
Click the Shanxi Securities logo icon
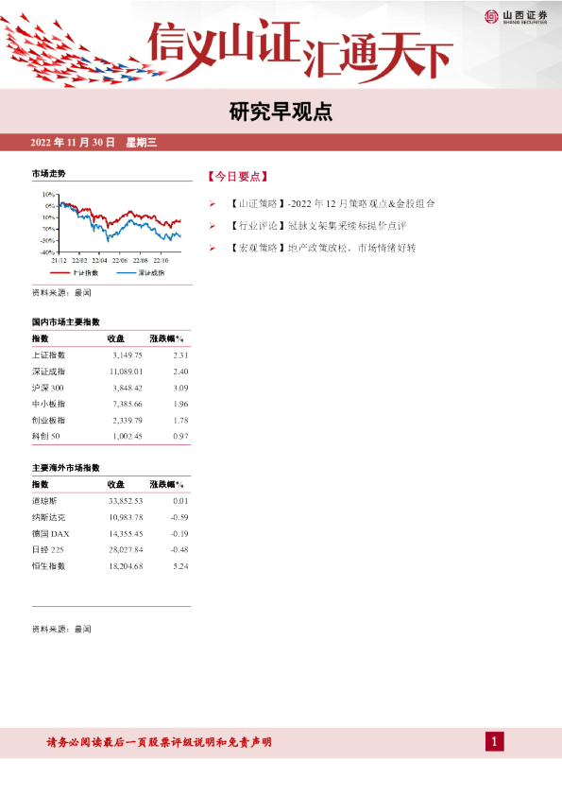click(x=491, y=17)
